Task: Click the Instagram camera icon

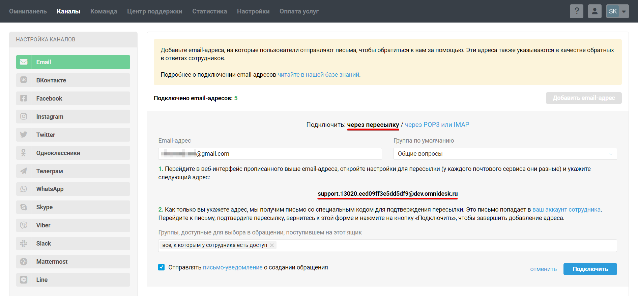Action: click(24, 117)
